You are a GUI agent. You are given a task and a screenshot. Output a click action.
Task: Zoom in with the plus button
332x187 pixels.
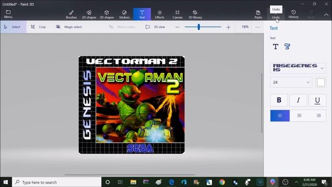(228, 27)
